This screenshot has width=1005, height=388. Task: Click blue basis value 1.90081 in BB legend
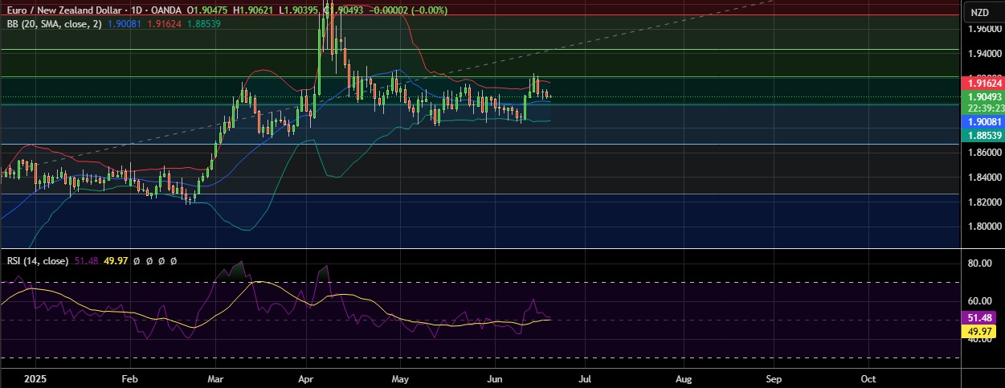[125, 24]
